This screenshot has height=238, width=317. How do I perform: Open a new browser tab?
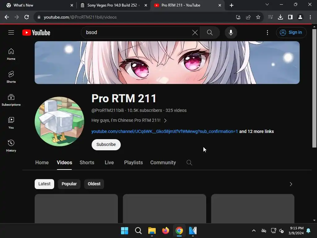pos(232,5)
